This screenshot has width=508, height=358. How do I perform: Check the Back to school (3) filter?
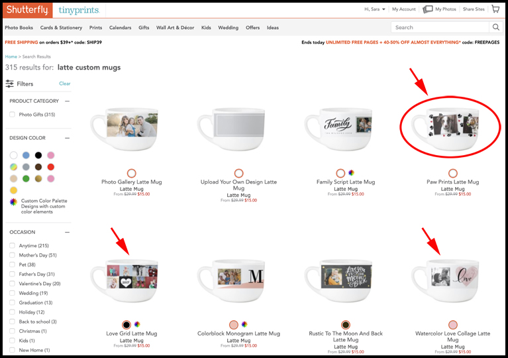[x=13, y=322]
